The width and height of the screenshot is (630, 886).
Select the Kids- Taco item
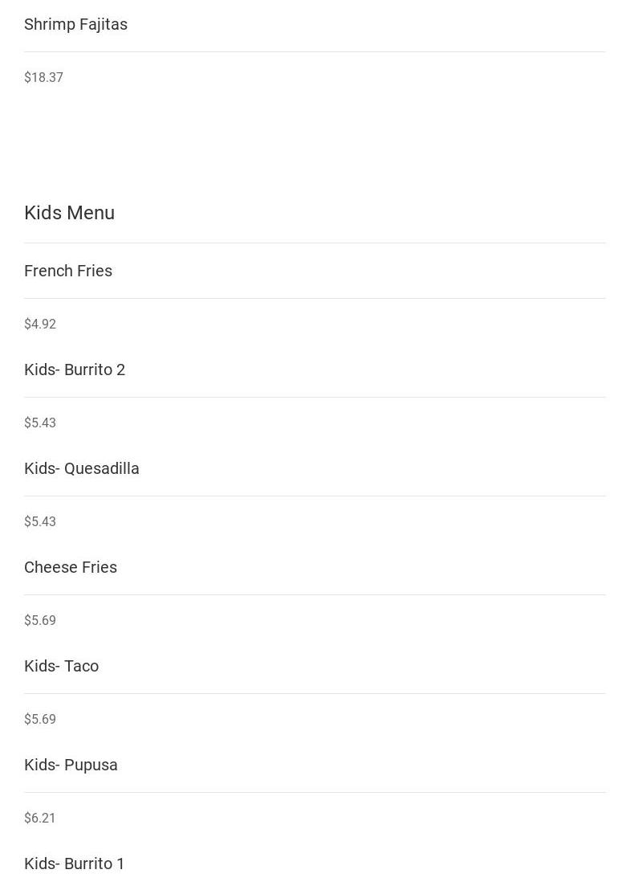[x=61, y=666]
